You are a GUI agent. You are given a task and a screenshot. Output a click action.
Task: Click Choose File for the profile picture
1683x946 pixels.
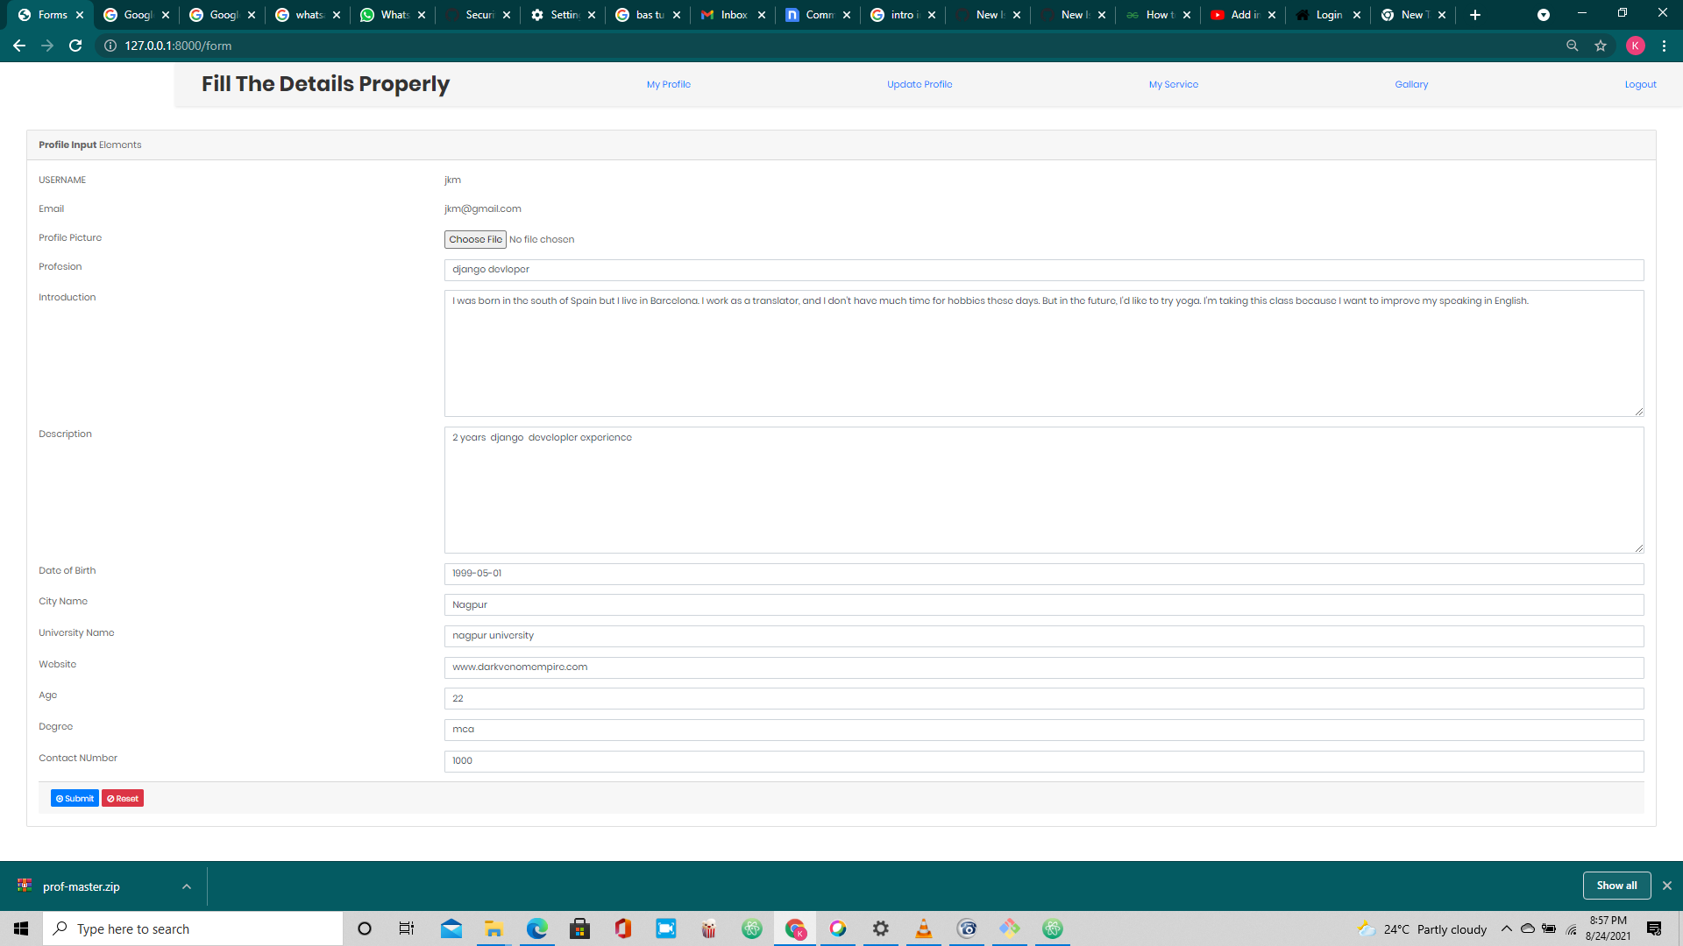coord(475,238)
